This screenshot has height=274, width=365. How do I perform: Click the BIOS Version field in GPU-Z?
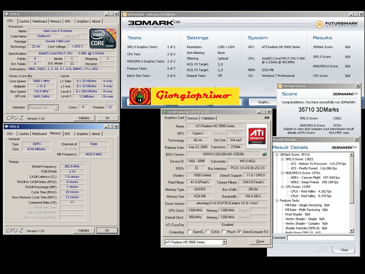223,154
